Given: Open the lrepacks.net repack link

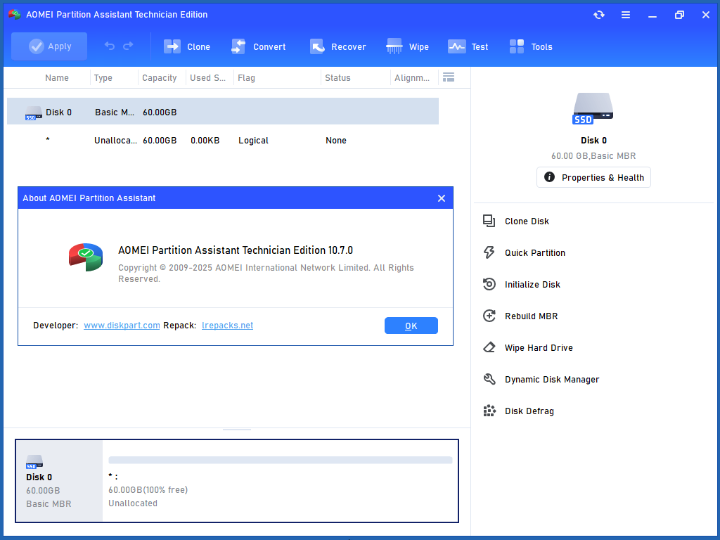Looking at the screenshot, I should 227,326.
